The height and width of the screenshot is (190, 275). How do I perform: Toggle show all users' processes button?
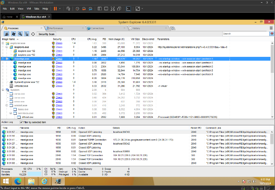[x=6, y=34]
